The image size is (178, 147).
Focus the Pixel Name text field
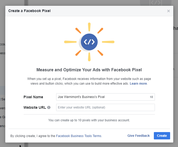click(x=106, y=97)
